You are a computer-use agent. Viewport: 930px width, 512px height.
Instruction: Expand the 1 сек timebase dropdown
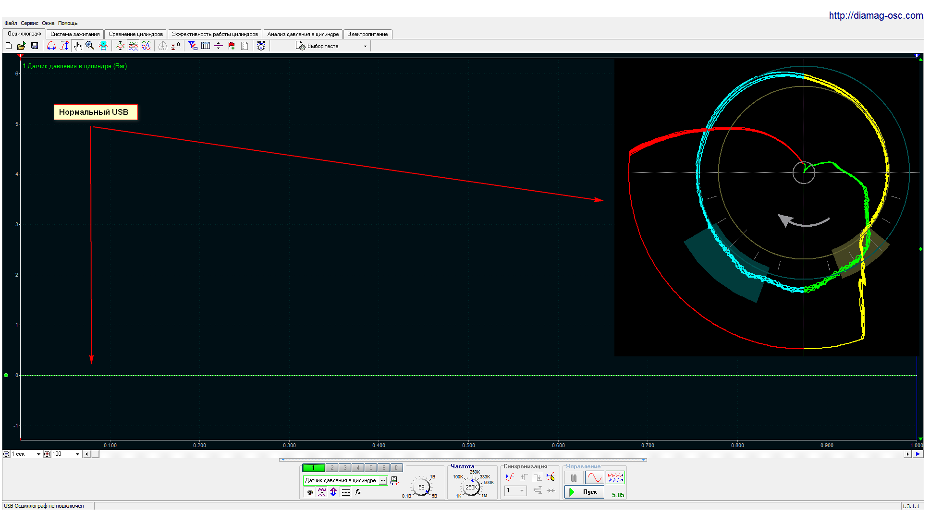38,454
